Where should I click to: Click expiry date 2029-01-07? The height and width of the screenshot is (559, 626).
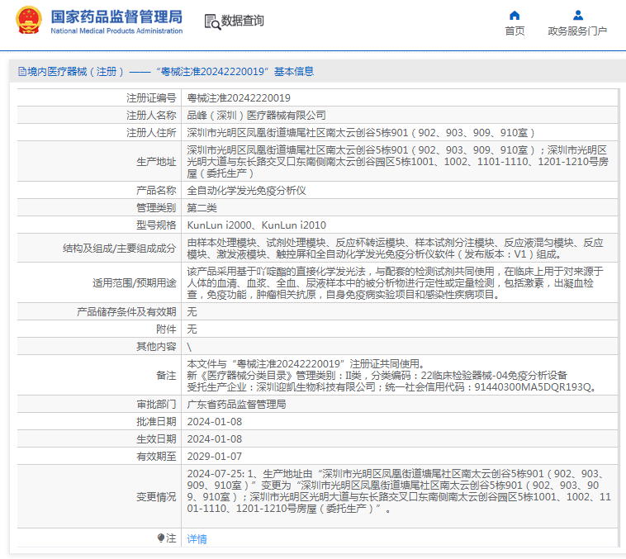coord(215,457)
